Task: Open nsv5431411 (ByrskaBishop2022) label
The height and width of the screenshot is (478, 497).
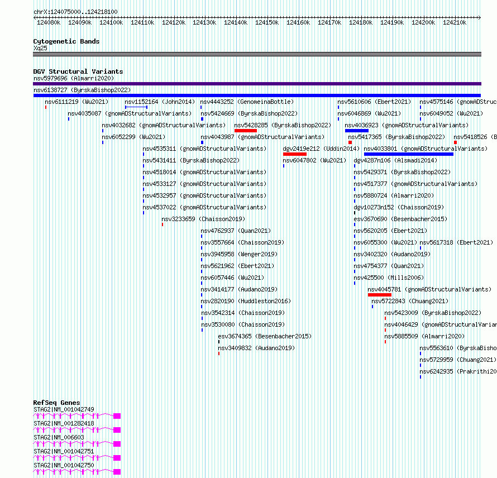Action: [x=191, y=160]
